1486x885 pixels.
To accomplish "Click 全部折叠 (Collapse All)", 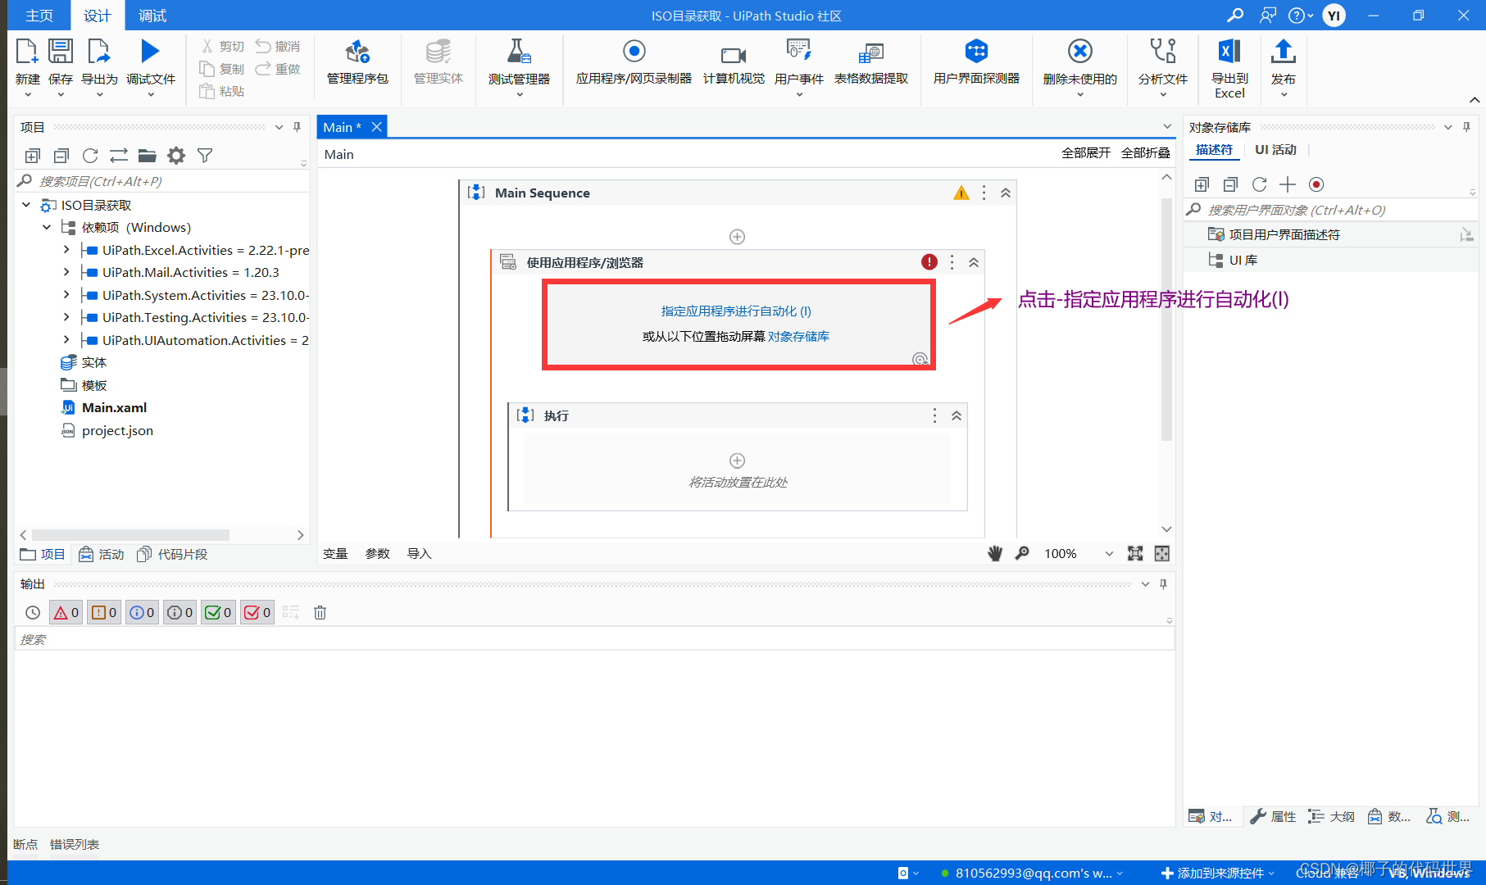I will 1145,153.
